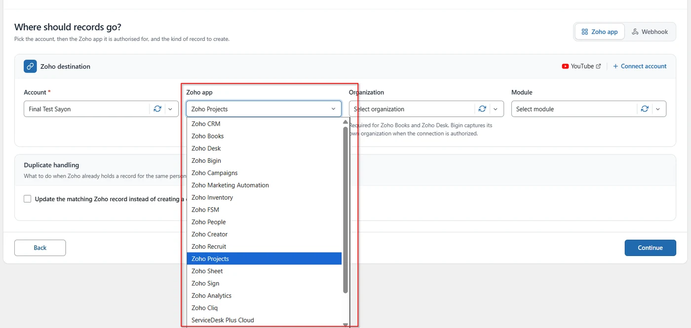This screenshot has width=691, height=328.
Task: Toggle Update the matching Zoho record checkbox
Action: pyautogui.click(x=28, y=199)
